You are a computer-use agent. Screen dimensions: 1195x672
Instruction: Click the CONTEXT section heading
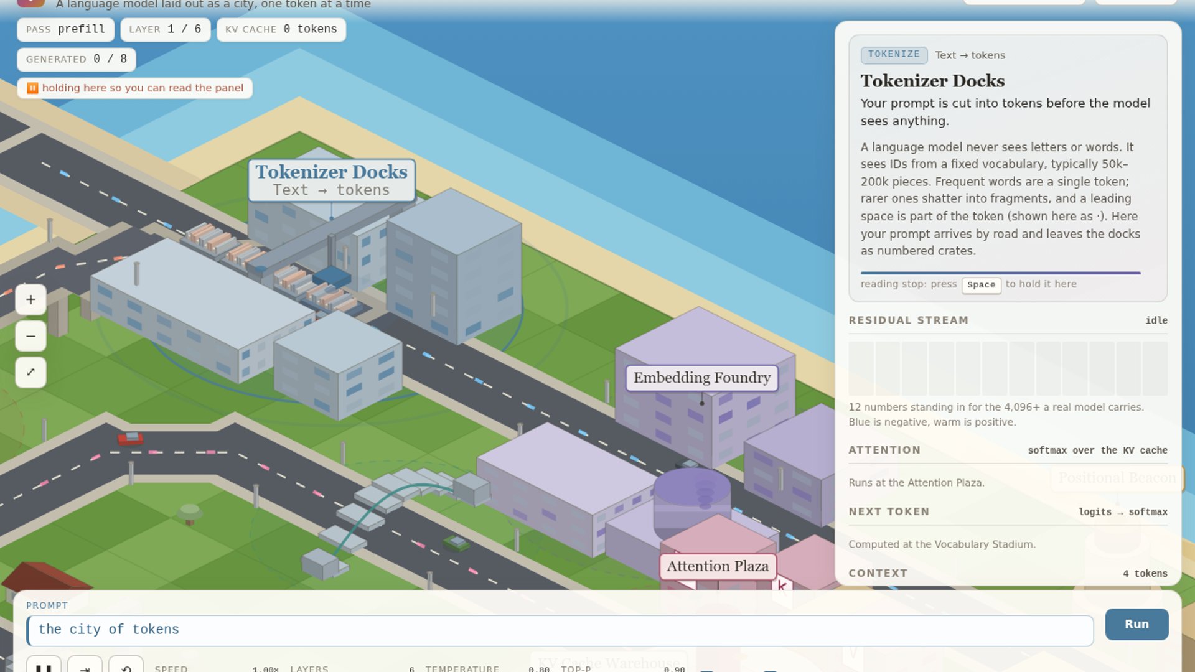click(x=878, y=573)
